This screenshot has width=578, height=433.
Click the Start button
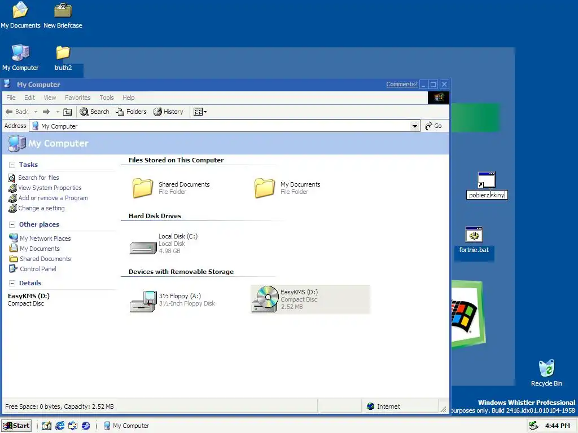16,426
